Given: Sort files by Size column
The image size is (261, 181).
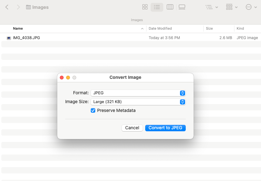Looking at the screenshot, I should point(209,28).
